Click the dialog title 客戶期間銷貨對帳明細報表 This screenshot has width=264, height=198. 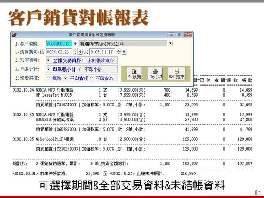tap(92, 35)
